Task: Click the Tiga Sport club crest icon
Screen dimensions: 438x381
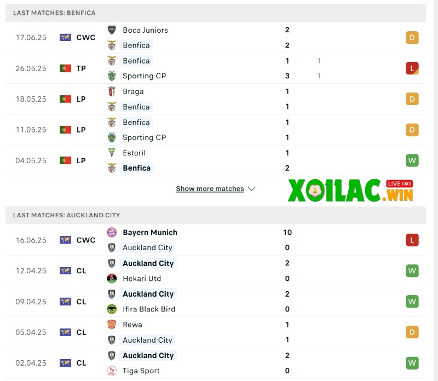Action: 112,371
